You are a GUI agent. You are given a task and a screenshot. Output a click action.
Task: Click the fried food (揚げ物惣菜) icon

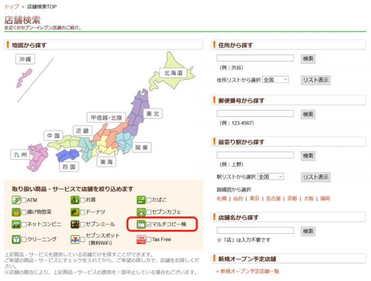point(16,212)
